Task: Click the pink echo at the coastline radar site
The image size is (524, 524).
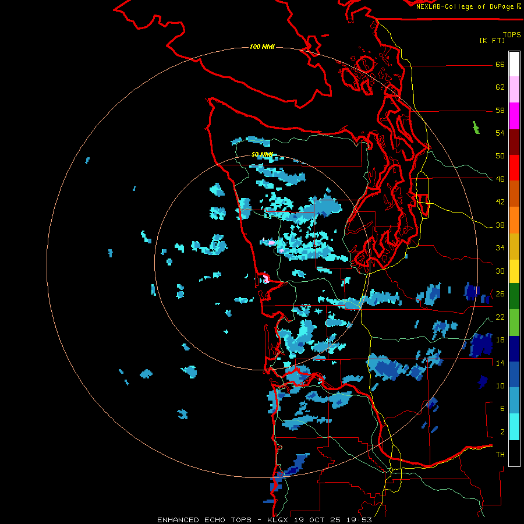Action: tap(266, 278)
